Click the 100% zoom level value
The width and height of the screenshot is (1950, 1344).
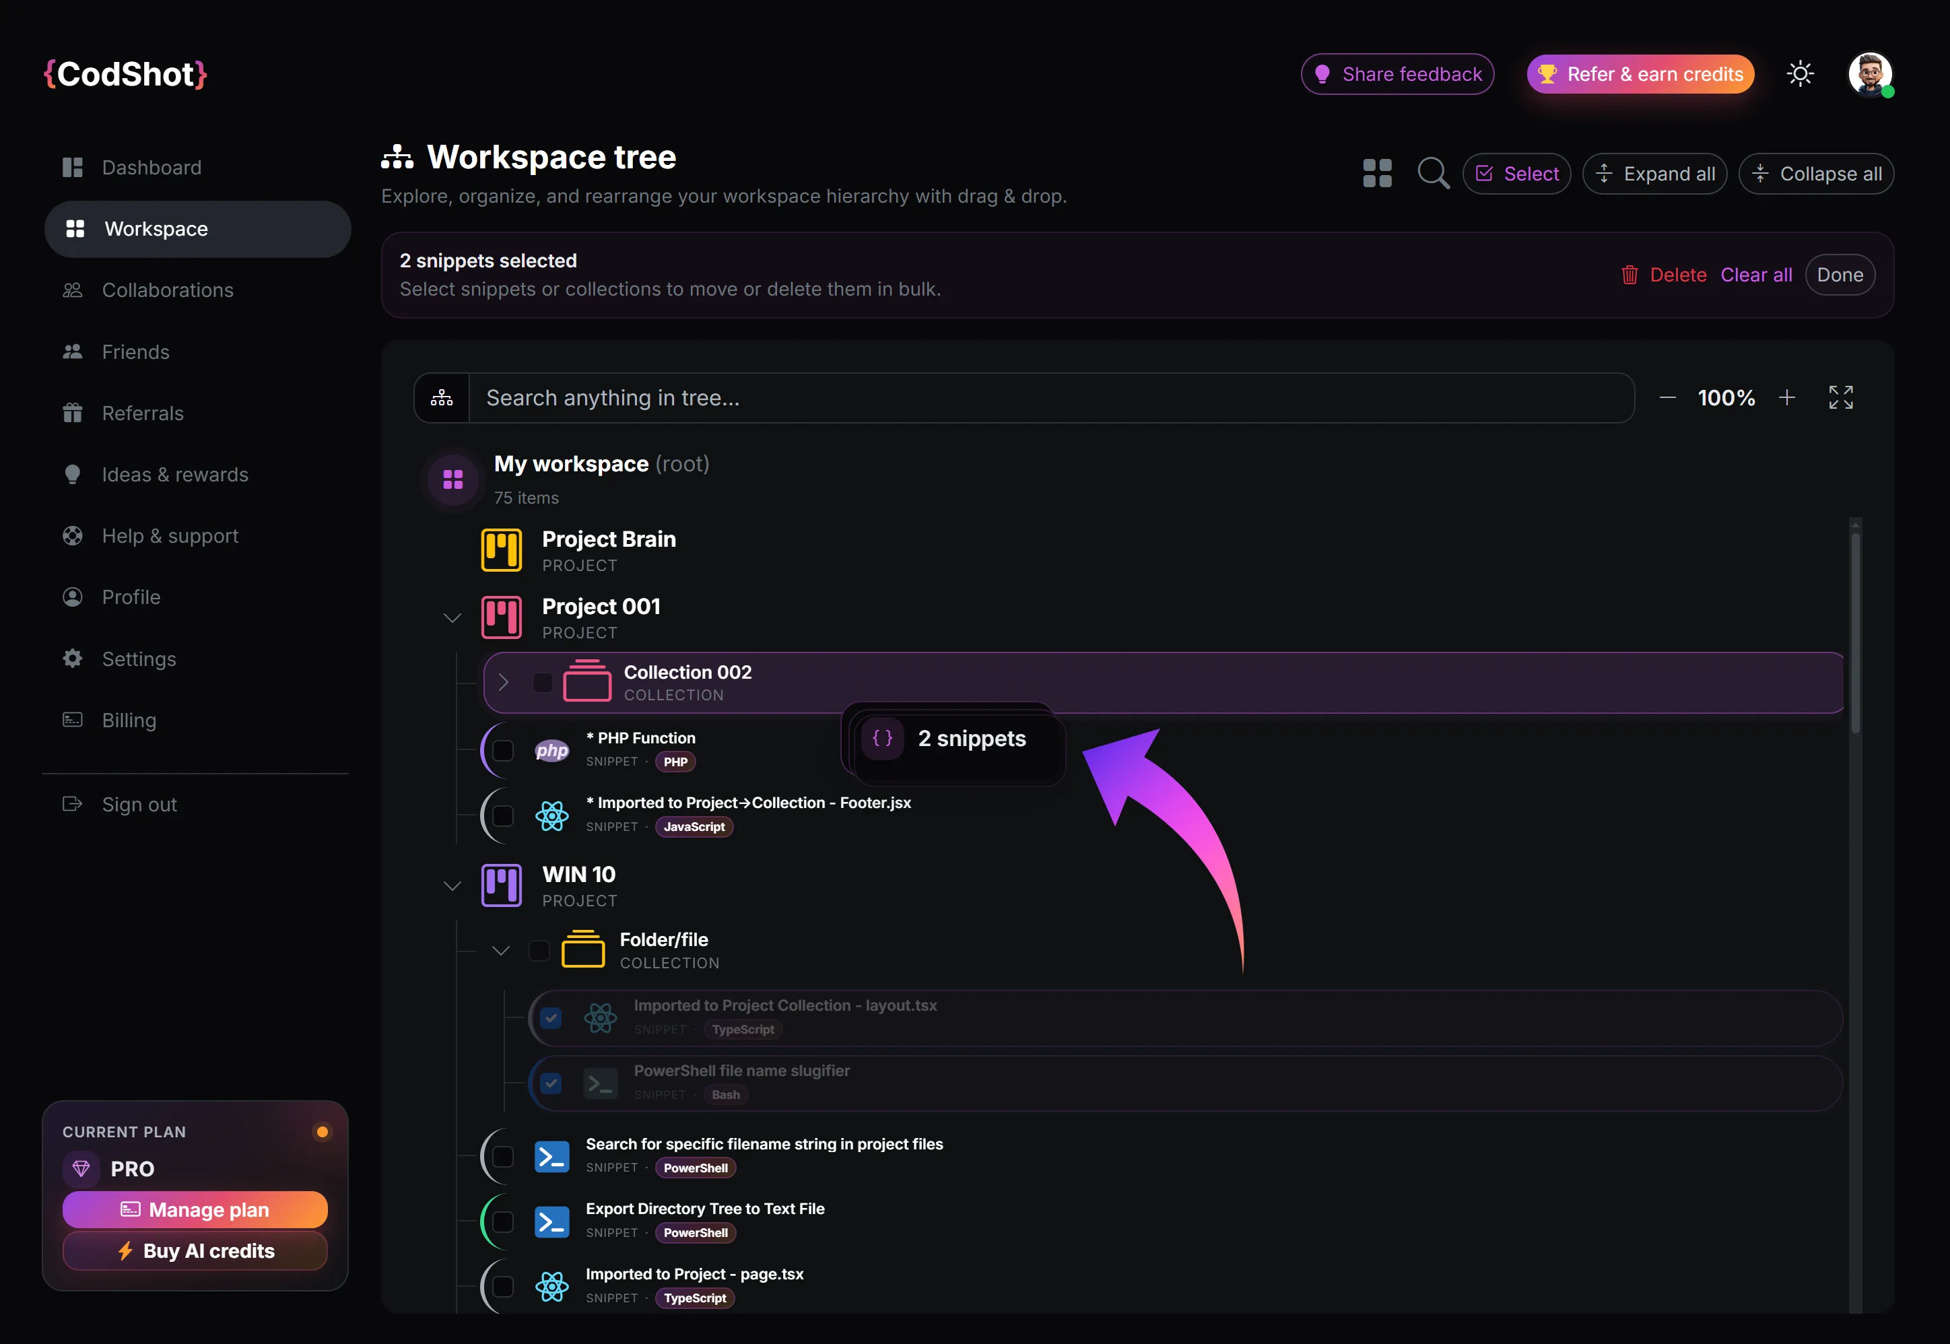(x=1726, y=397)
